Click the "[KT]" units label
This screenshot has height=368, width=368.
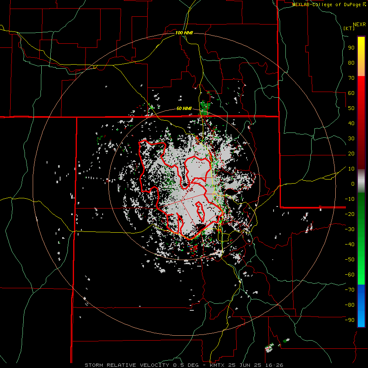pos(349,28)
